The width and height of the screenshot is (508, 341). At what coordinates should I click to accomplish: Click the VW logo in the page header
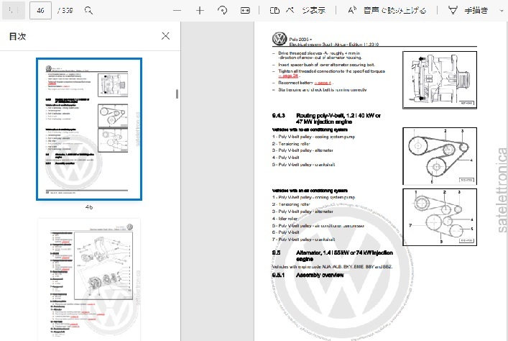[280, 39]
